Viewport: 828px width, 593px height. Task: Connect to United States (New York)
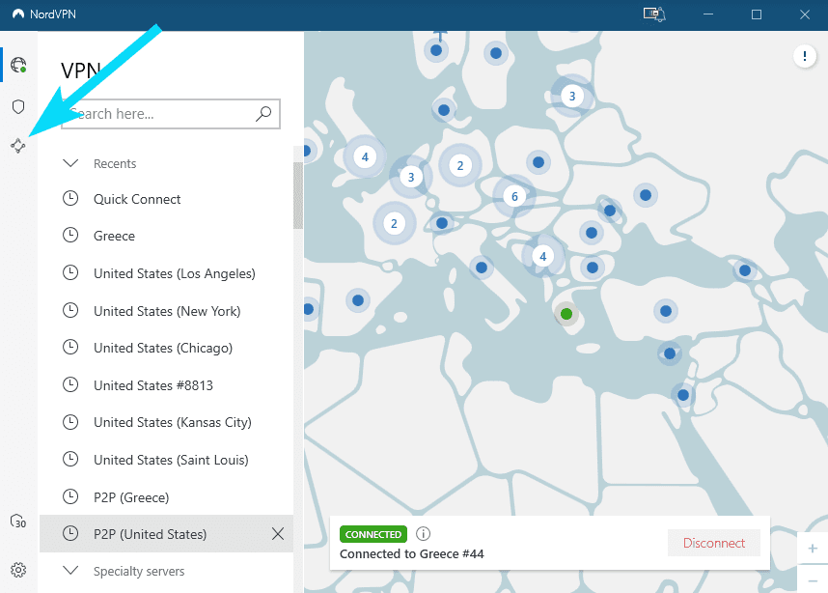[166, 311]
